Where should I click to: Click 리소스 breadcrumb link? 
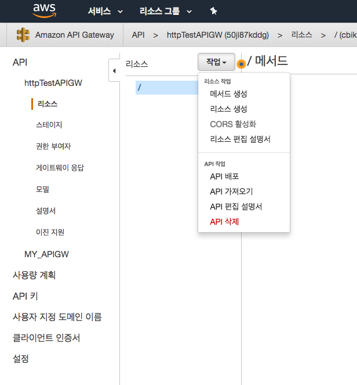point(301,35)
